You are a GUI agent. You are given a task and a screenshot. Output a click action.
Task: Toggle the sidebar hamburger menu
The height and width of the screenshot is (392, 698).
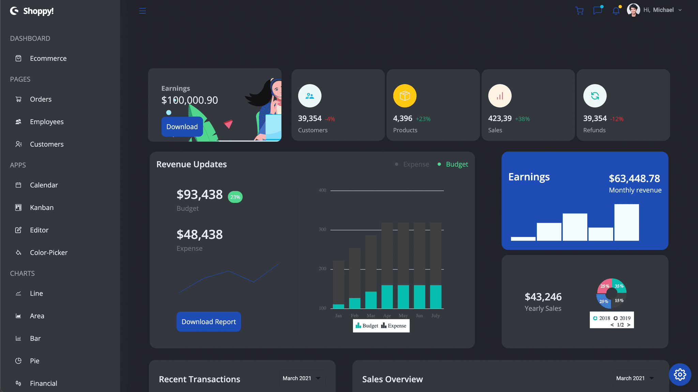(142, 11)
